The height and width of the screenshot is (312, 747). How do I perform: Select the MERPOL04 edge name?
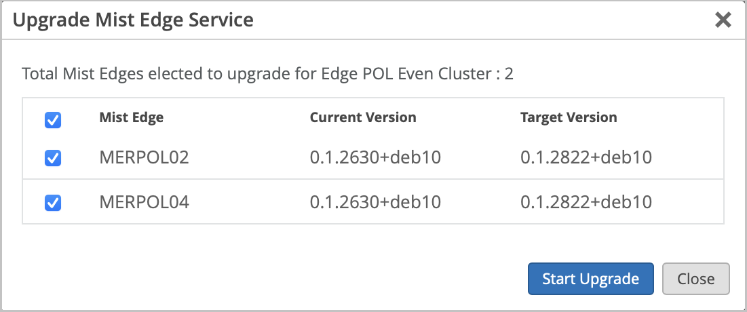click(144, 202)
